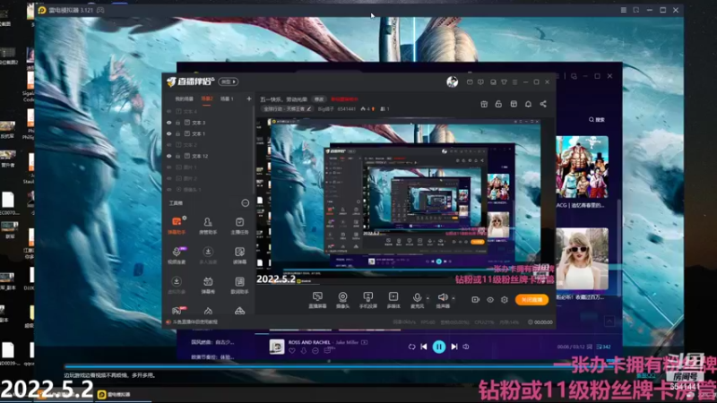Toggle visibility of 文本 12 layer
The image size is (717, 403).
(x=168, y=156)
